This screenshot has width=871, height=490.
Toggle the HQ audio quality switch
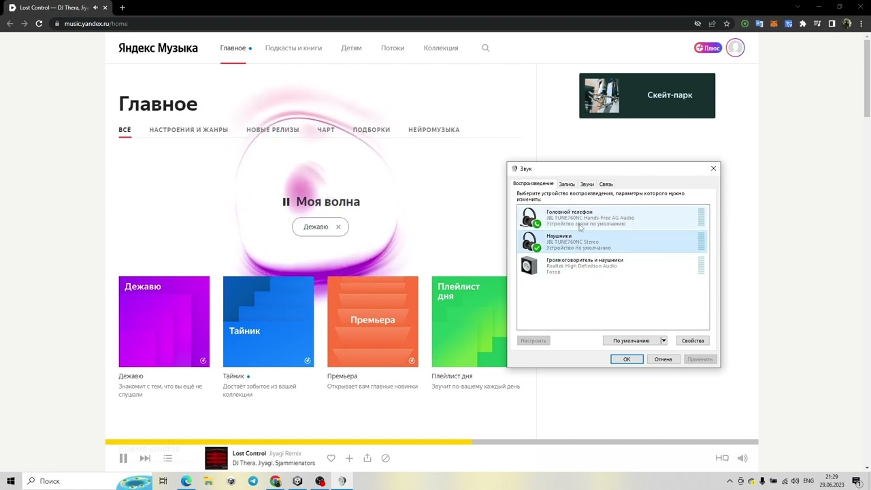722,459
